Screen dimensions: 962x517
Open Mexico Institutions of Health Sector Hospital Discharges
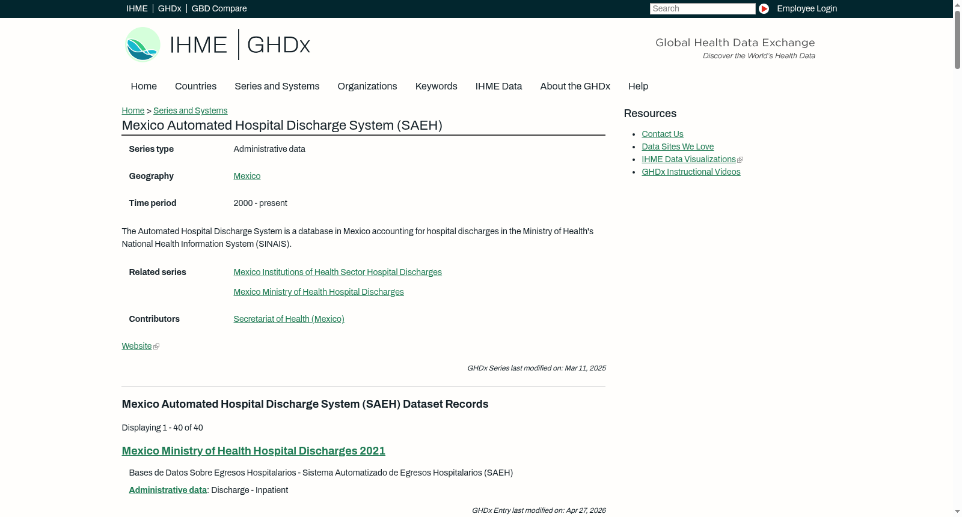pos(338,272)
